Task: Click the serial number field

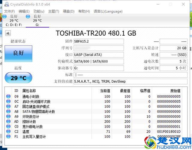Action: click(99, 48)
